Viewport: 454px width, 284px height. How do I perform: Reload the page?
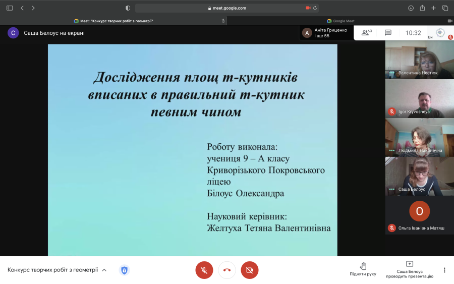pyautogui.click(x=315, y=8)
